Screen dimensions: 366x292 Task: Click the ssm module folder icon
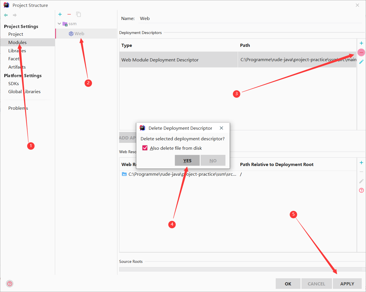pos(65,24)
